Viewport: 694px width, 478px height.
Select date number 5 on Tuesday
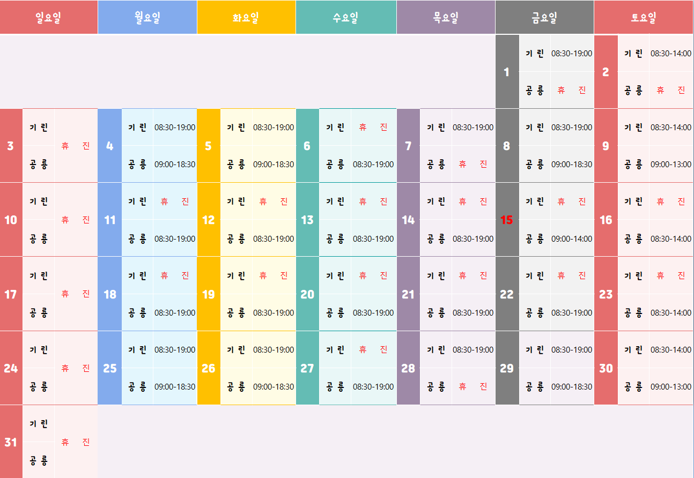pyautogui.click(x=209, y=146)
